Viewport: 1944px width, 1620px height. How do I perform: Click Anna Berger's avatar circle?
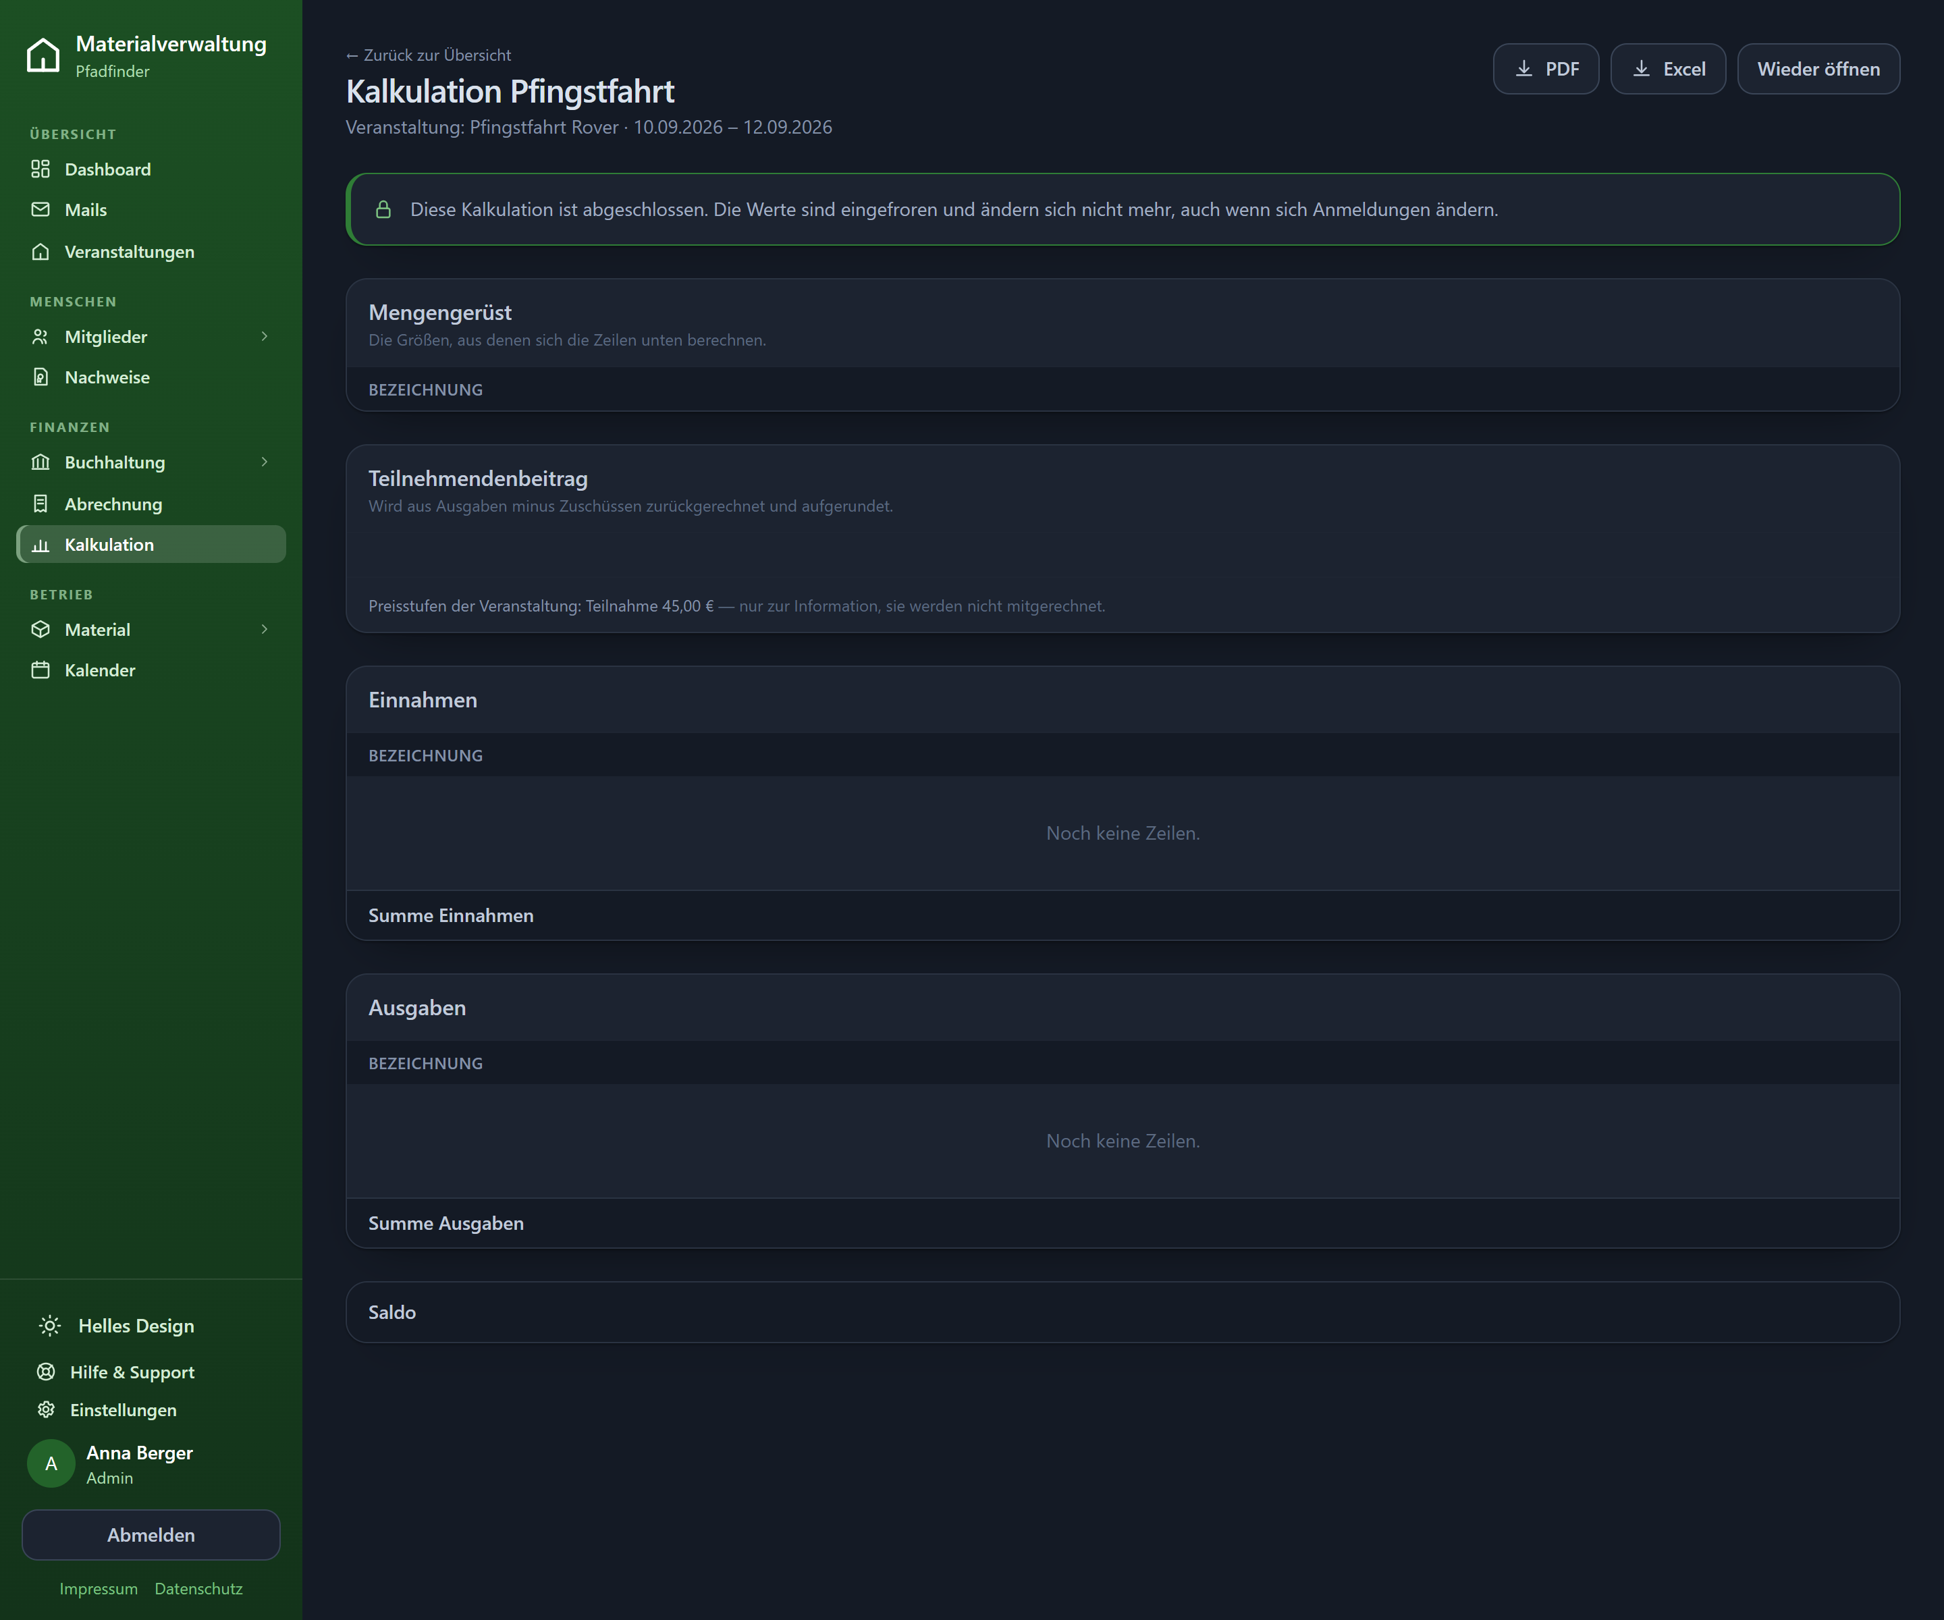(51, 1463)
